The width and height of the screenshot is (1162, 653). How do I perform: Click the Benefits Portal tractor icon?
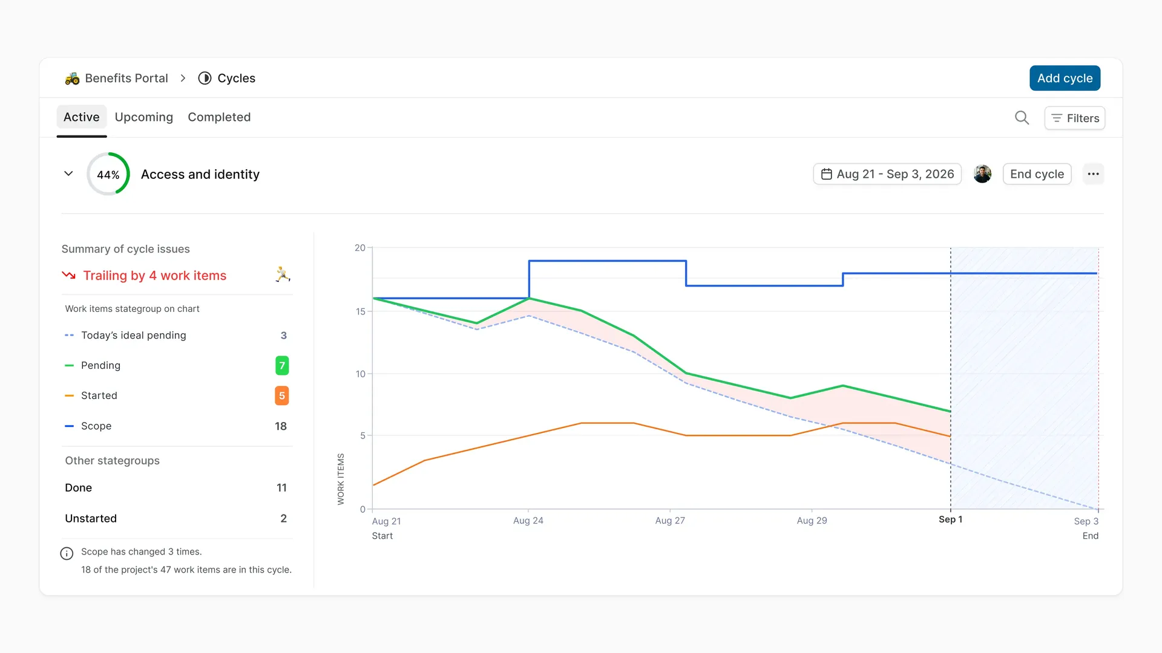click(72, 79)
